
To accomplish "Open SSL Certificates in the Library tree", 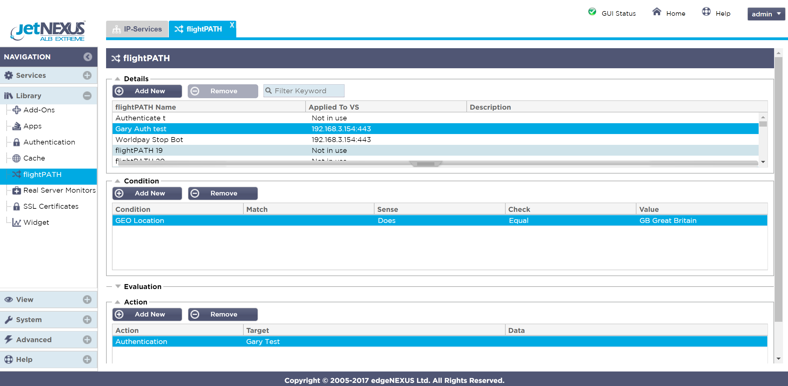I will pos(51,206).
